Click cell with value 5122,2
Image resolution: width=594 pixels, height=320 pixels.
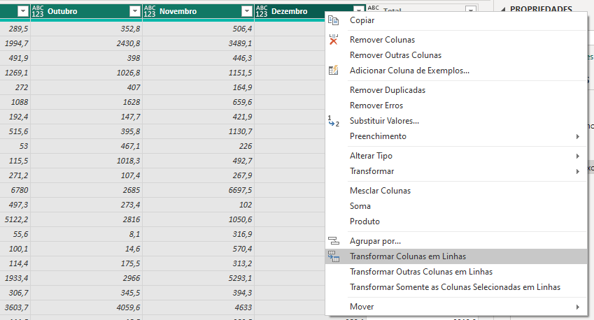(15, 219)
